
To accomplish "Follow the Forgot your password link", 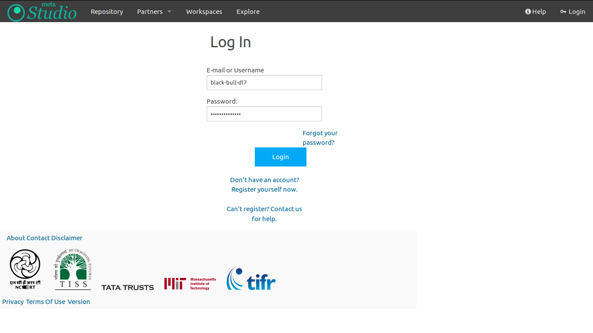I will pyautogui.click(x=320, y=138).
